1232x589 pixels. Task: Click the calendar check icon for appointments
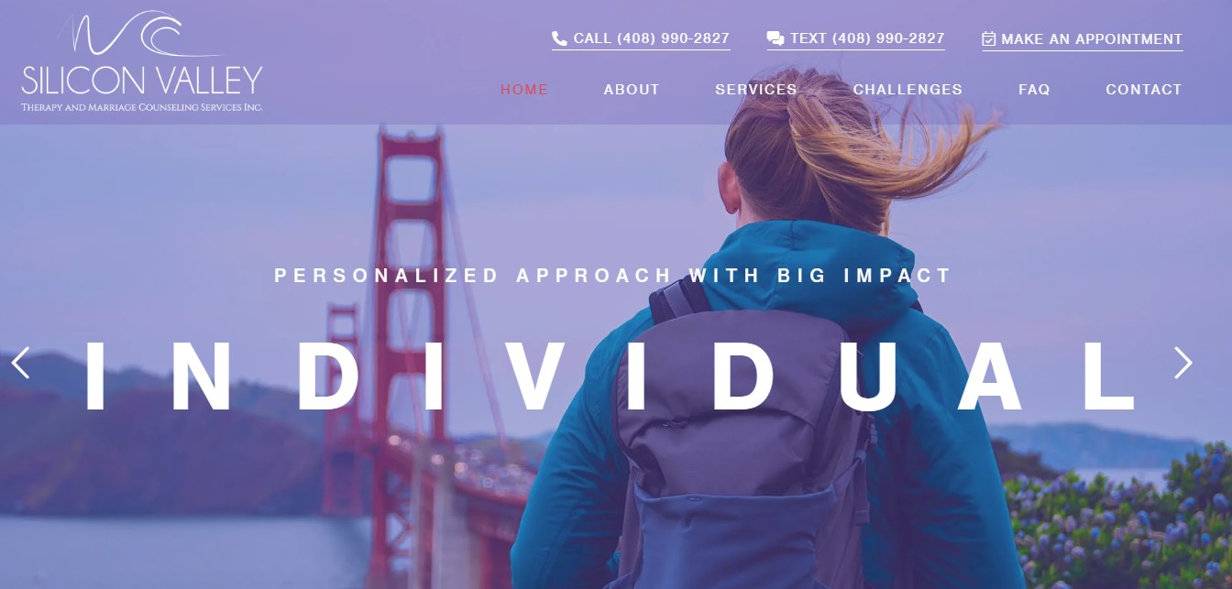989,38
